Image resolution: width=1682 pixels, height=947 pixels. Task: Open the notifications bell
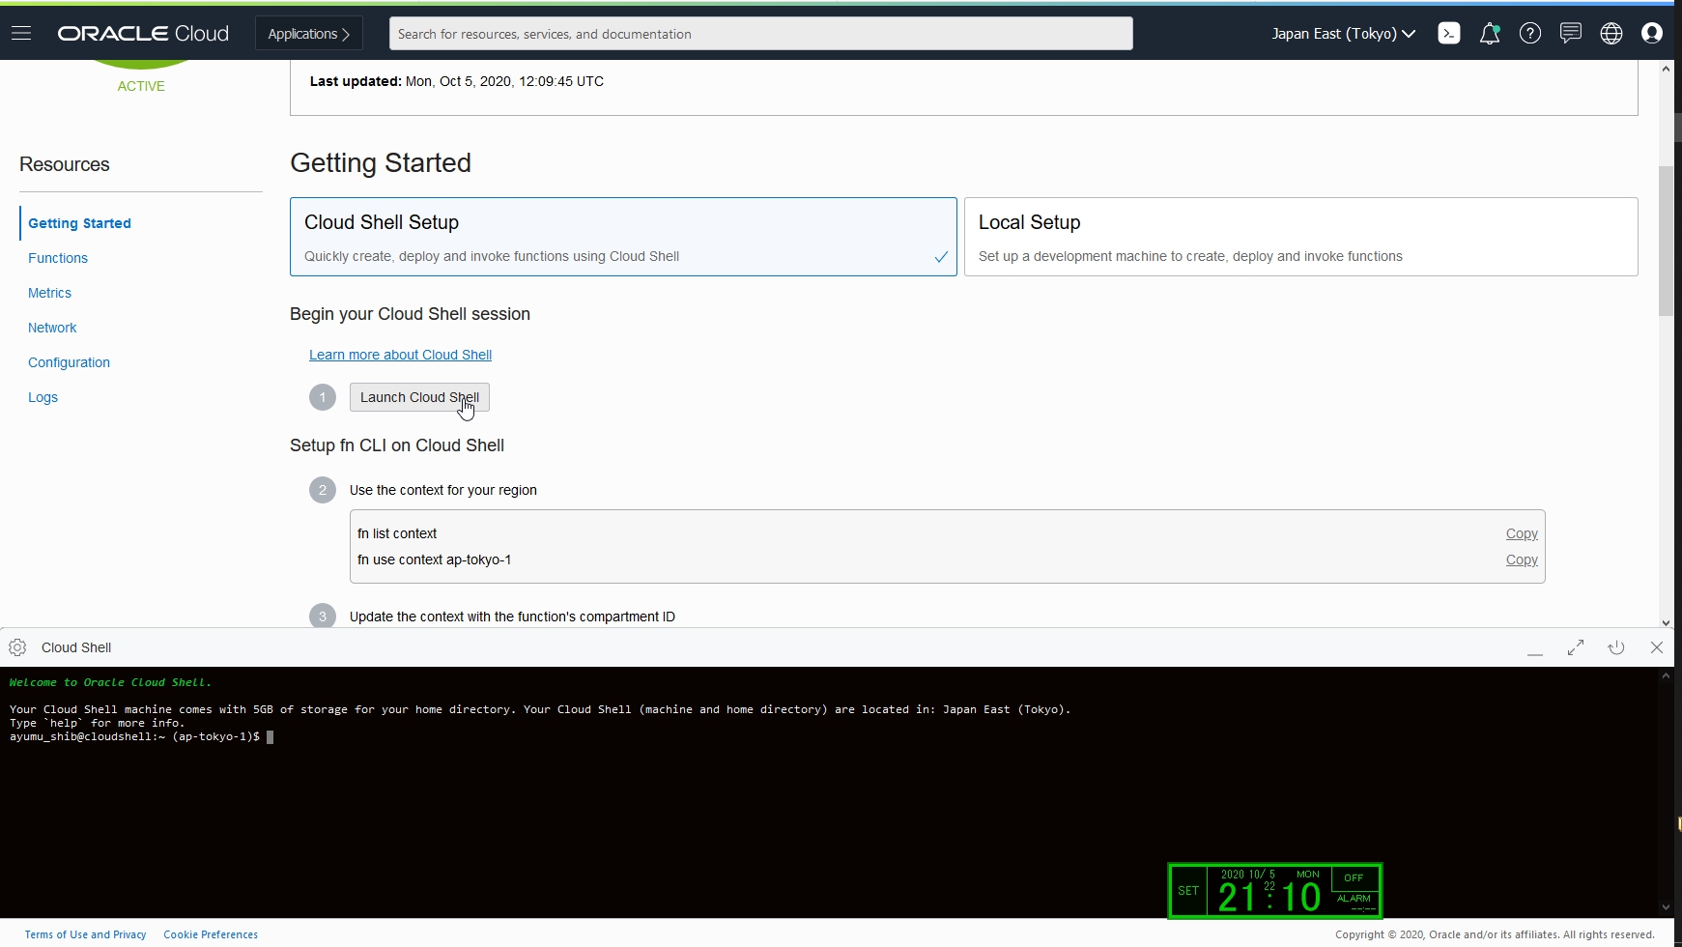(1490, 34)
